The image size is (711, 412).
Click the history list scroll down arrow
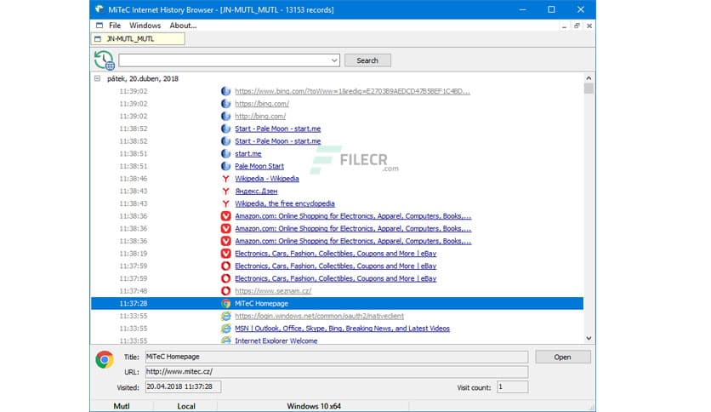click(x=589, y=338)
